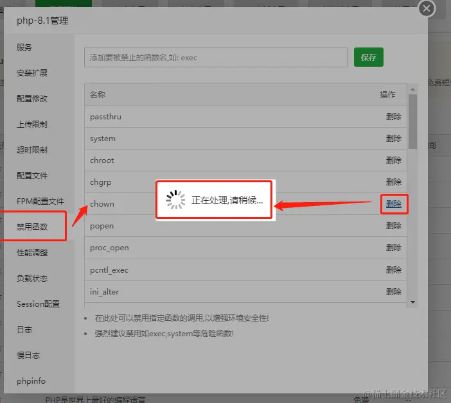The image size is (451, 403).
Task: Delete the chown function entry
Action: coord(393,204)
